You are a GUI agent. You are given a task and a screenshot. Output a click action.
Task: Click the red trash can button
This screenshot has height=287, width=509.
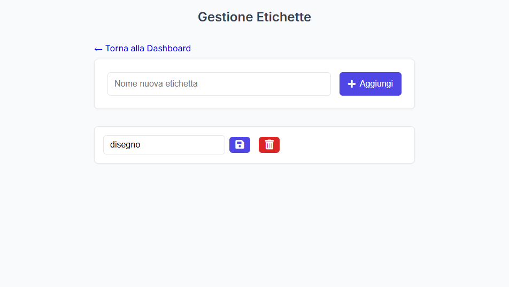pyautogui.click(x=269, y=145)
